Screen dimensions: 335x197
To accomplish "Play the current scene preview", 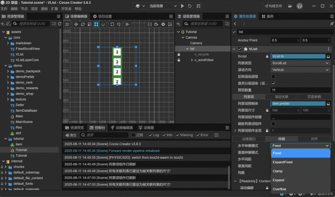I will click(x=182, y=6).
